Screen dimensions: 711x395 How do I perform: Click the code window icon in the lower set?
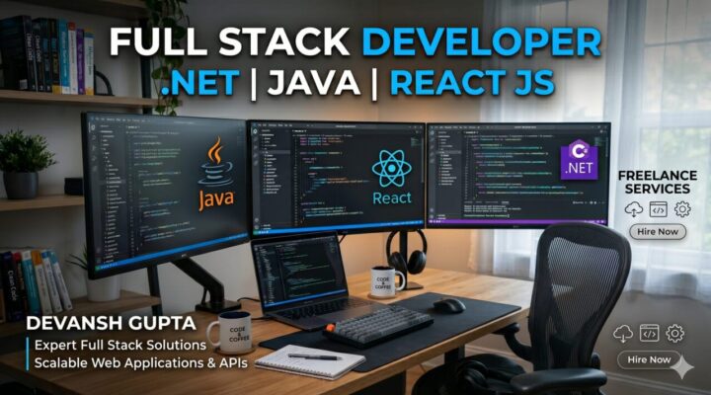650,333
